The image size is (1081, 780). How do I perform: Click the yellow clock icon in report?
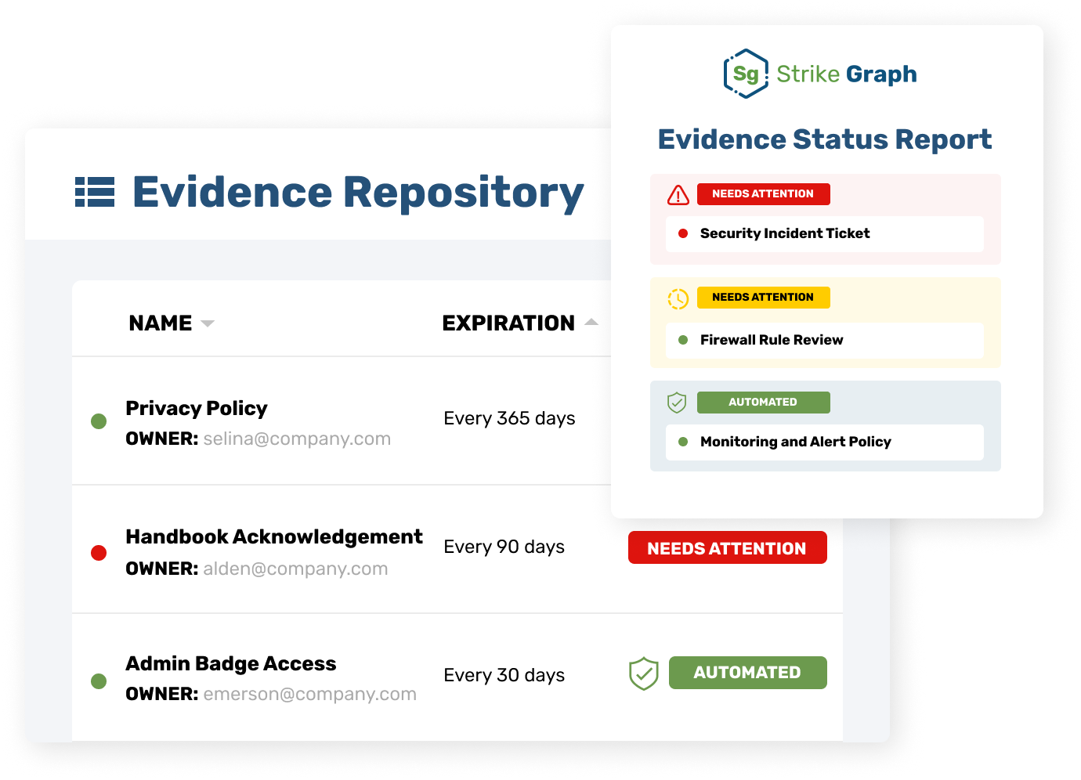[x=678, y=298]
